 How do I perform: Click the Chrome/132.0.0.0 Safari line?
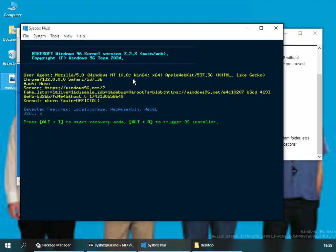pyautogui.click(x=63, y=79)
